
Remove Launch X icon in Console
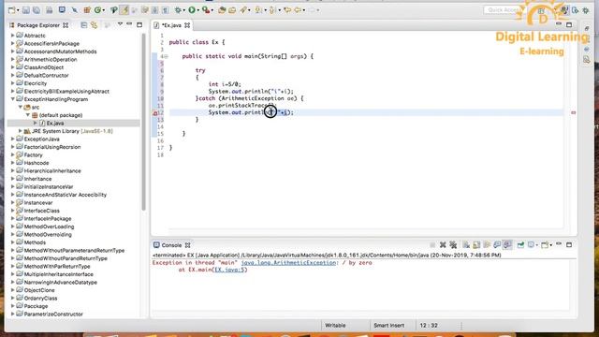point(443,245)
